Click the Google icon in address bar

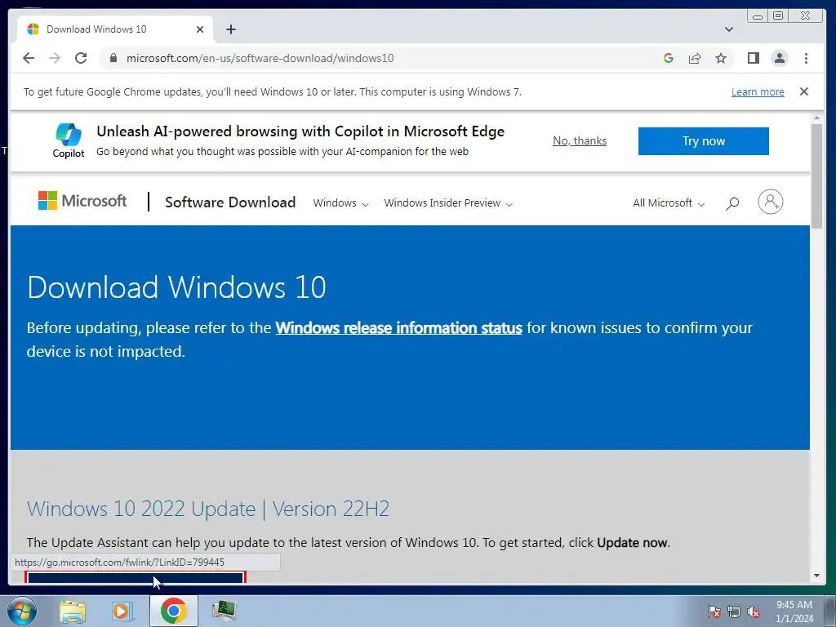point(668,58)
